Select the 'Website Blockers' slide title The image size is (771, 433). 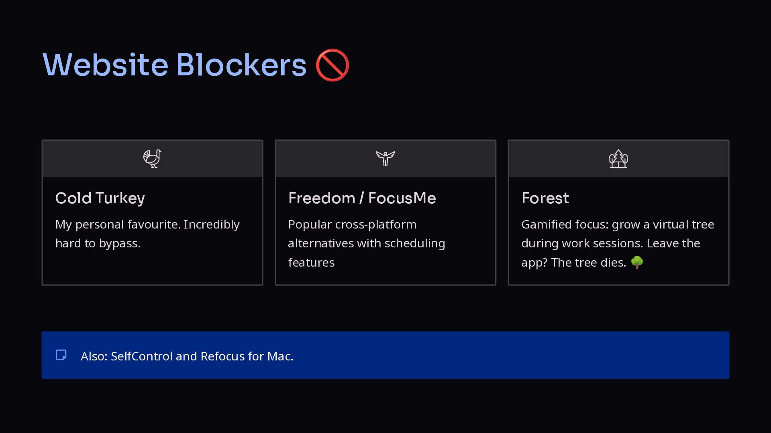pos(175,65)
